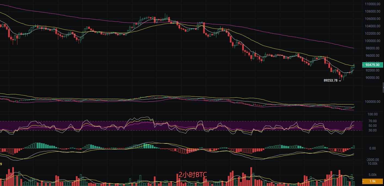Select the RSI 30.00 level label

click(x=373, y=130)
